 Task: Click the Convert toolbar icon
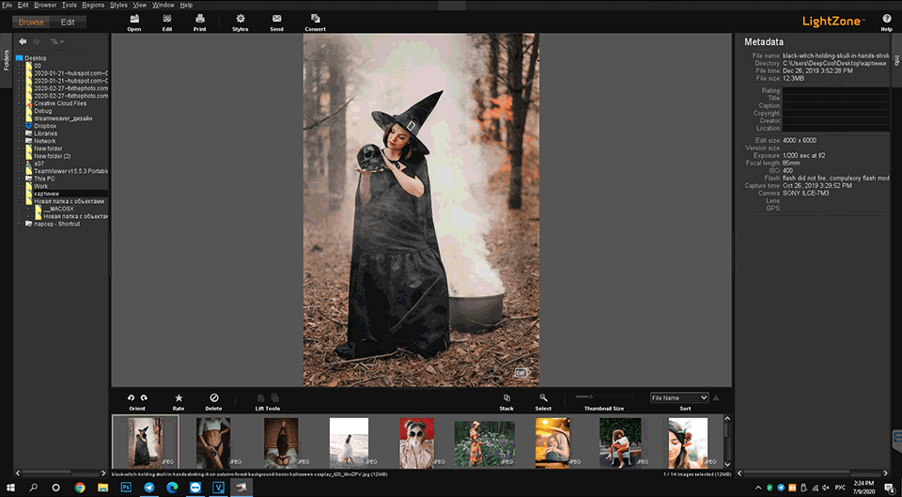316,19
